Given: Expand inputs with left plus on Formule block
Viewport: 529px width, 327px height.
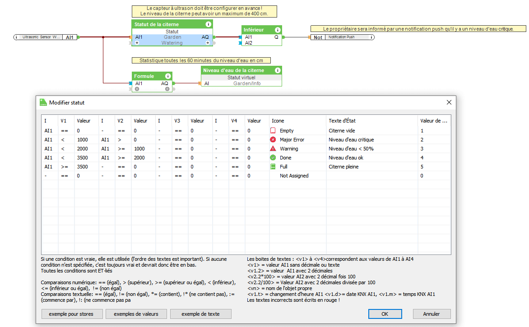Looking at the screenshot, I should click(137, 89).
